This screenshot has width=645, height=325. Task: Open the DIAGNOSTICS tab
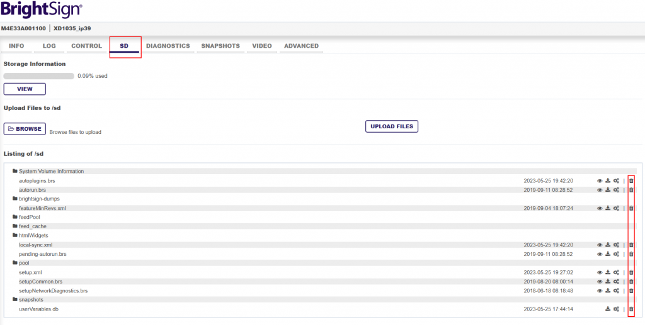coord(168,46)
